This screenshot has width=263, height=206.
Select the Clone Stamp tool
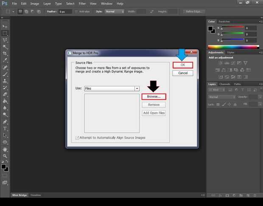click(5, 81)
